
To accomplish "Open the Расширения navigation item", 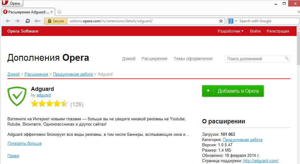I will point(154,59).
